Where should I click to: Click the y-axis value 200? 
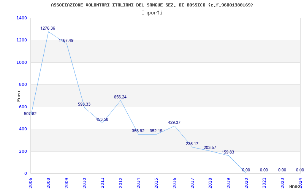point(23,151)
